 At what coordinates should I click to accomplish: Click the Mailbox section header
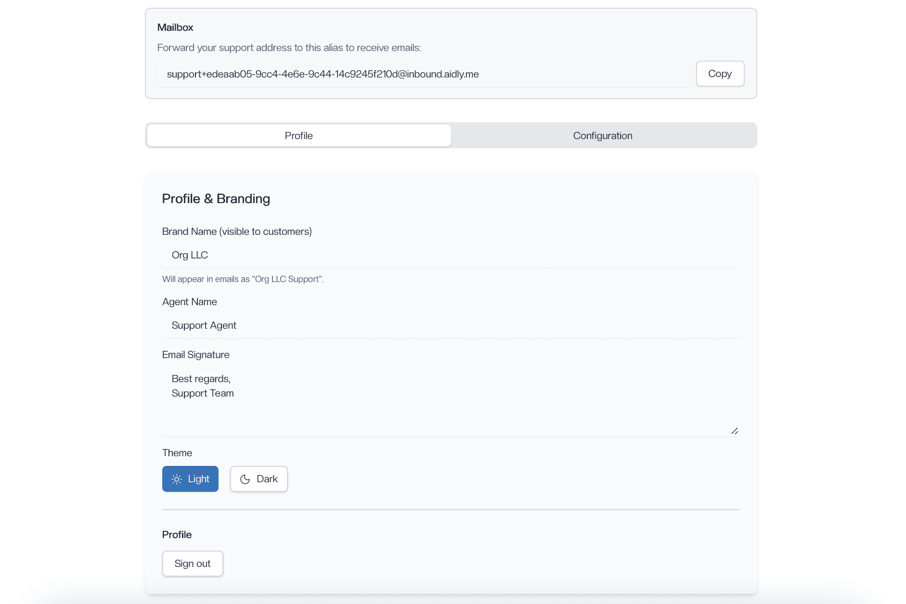click(x=175, y=27)
